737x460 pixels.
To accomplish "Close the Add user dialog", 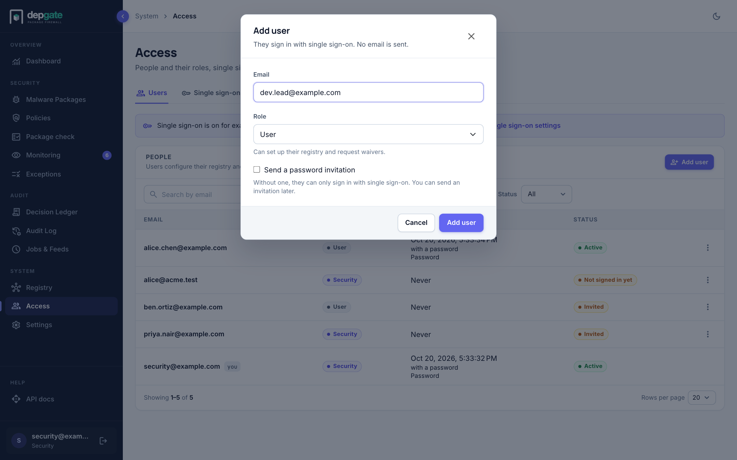I will pyautogui.click(x=471, y=36).
